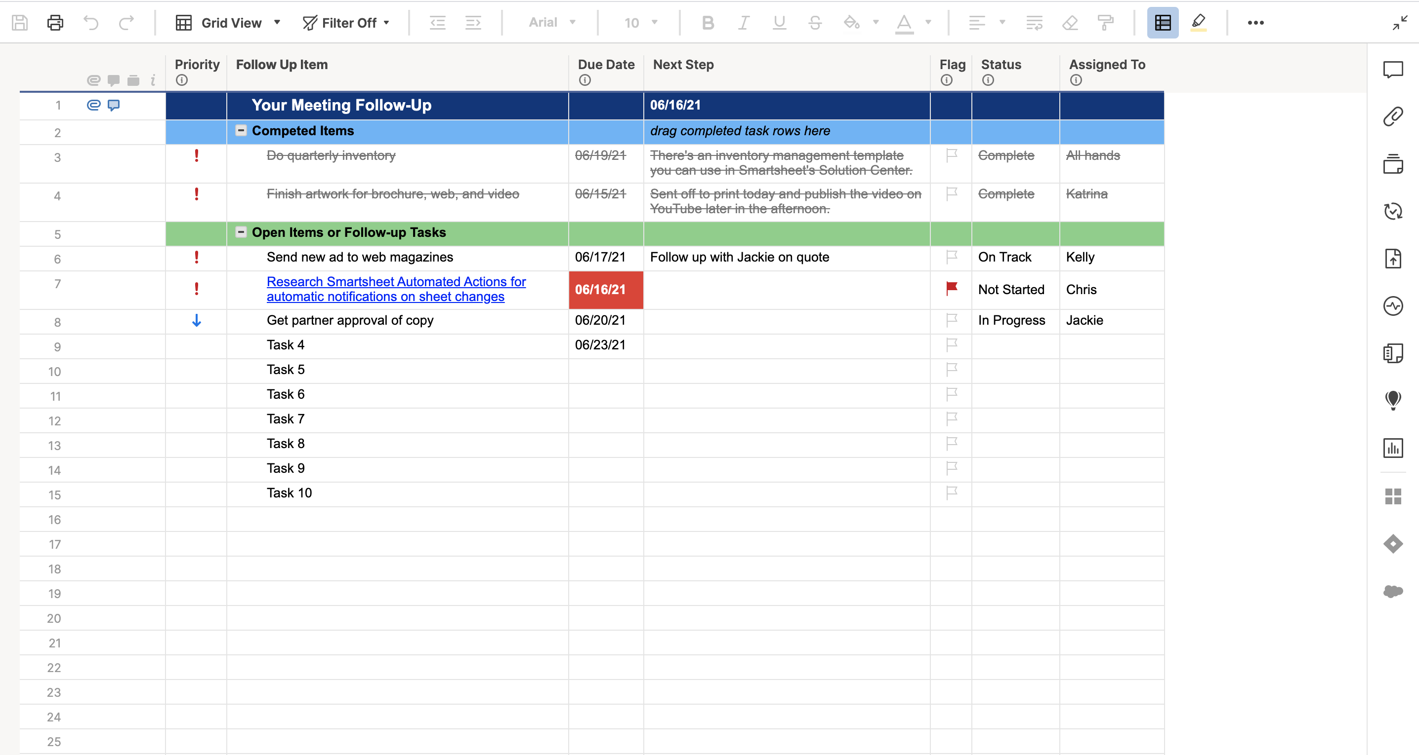The image size is (1419, 755).
Task: Collapse the Competed Items section
Action: pos(241,130)
